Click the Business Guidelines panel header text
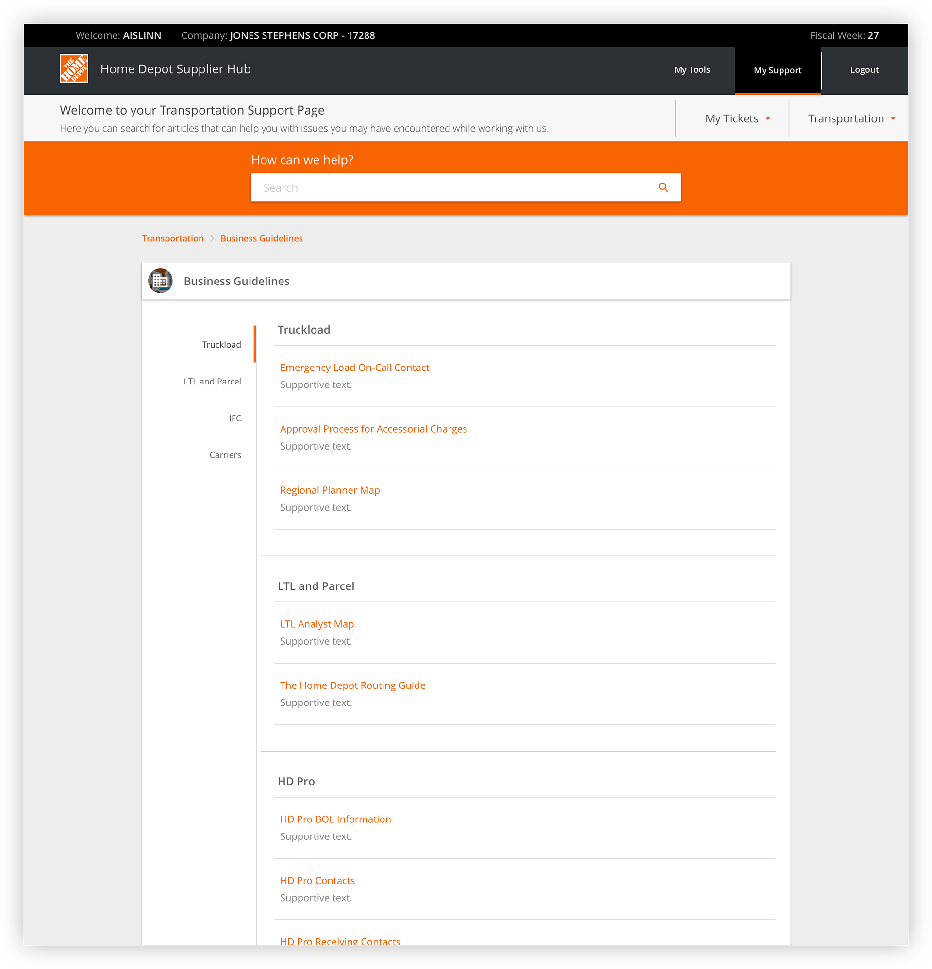Screen dimensions: 932x969 click(x=236, y=281)
